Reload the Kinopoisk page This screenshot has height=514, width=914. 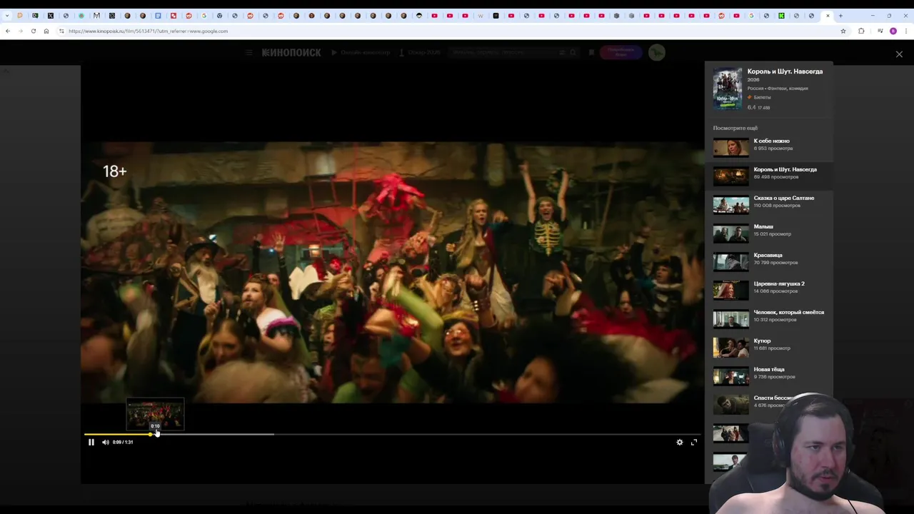[x=34, y=31]
